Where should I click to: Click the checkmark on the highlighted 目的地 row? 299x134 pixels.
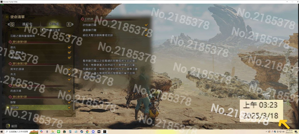(70, 107)
